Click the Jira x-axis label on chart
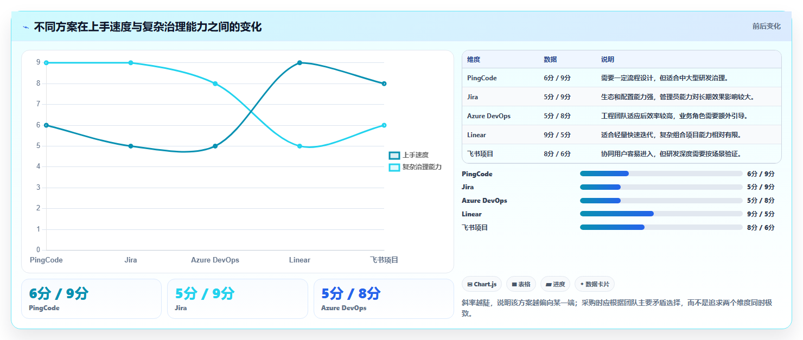This screenshot has width=803, height=340. [x=131, y=260]
